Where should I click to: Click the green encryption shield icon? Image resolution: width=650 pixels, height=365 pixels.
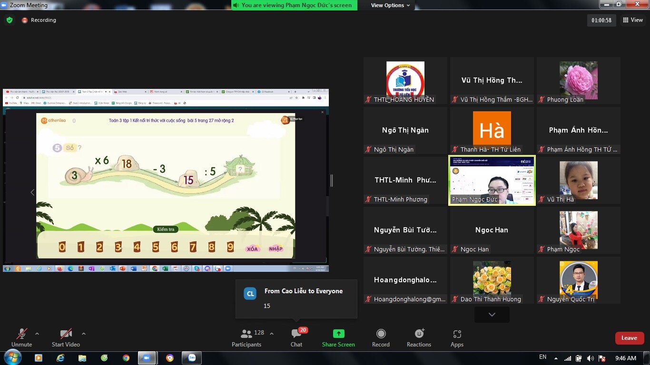(x=9, y=20)
